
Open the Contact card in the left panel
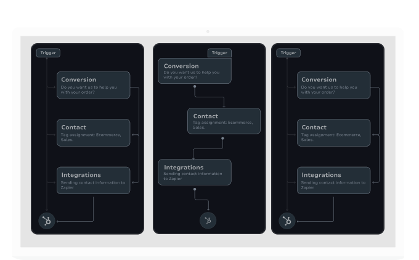pos(94,133)
